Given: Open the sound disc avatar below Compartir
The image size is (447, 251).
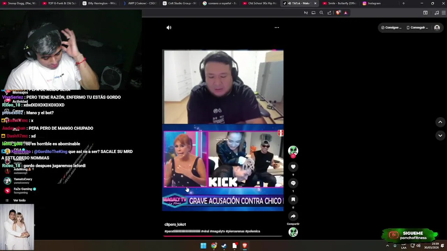Looking at the screenshot, I should tap(293, 232).
